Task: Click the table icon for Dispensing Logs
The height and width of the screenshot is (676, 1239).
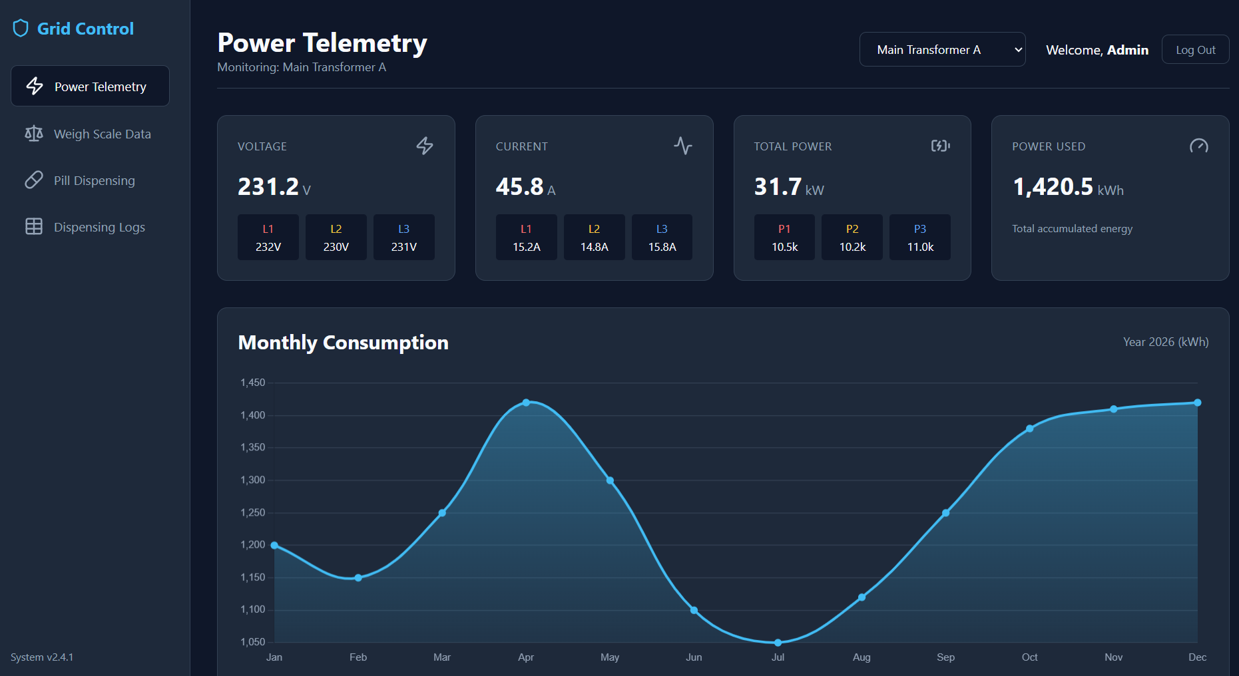Action: point(34,227)
